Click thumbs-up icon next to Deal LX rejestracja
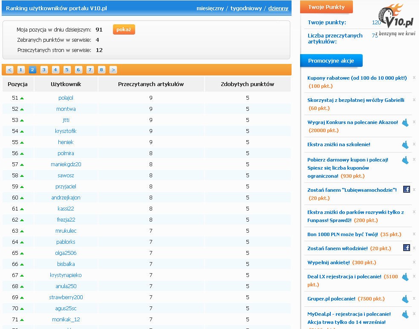Image resolution: width=419 pixels, height=329 pixels. coord(405,277)
